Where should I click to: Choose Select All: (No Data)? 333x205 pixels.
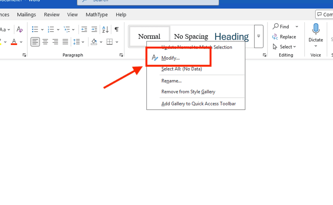(x=196, y=69)
